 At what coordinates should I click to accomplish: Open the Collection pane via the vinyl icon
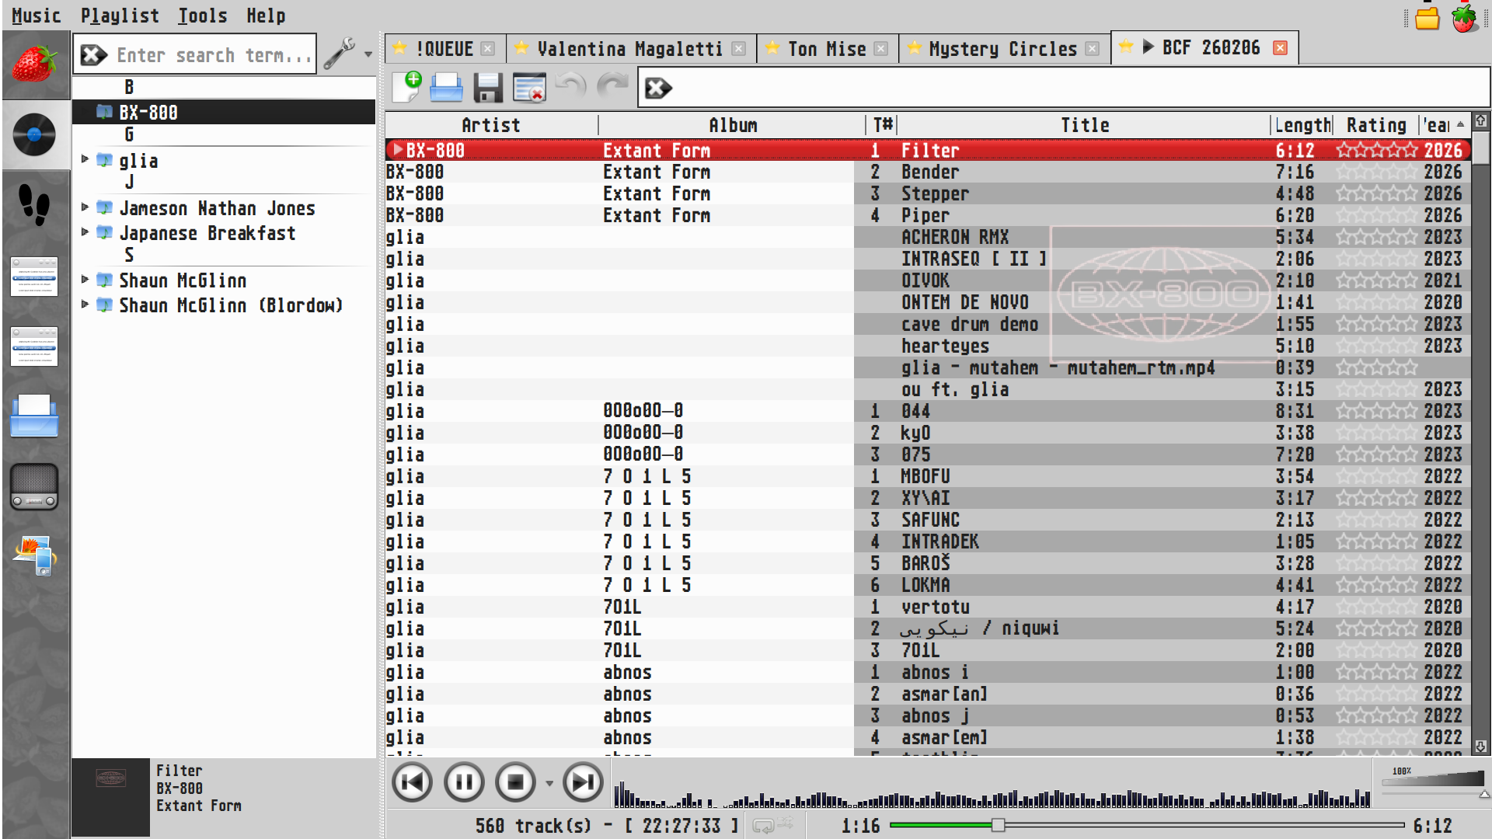36,135
